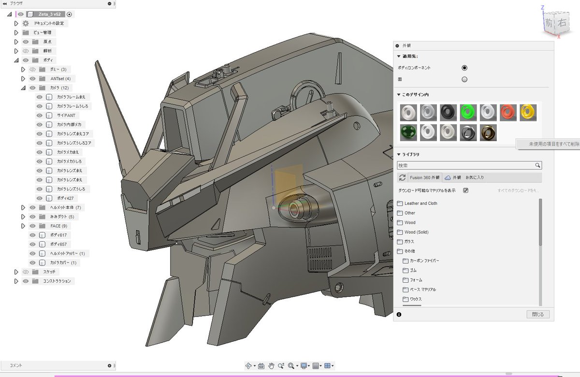Open the Display Settings monitor icon
This screenshot has width=580, height=377.
(x=304, y=366)
